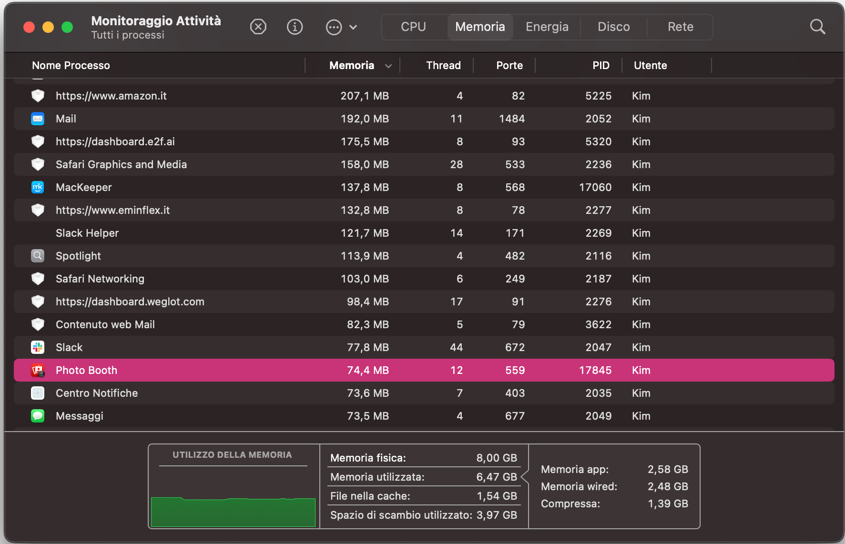Click Photo Booth's PID 17845
Image resolution: width=845 pixels, height=544 pixels.
tap(595, 370)
